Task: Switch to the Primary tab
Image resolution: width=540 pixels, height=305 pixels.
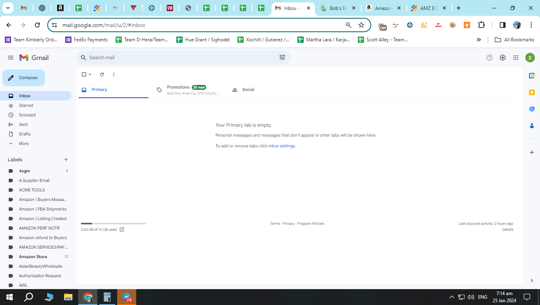Action: pos(114,90)
